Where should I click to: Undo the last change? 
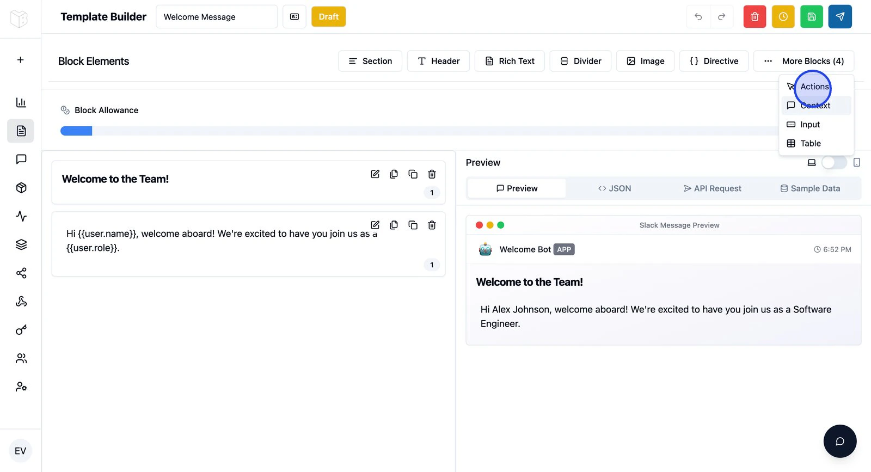click(x=698, y=17)
